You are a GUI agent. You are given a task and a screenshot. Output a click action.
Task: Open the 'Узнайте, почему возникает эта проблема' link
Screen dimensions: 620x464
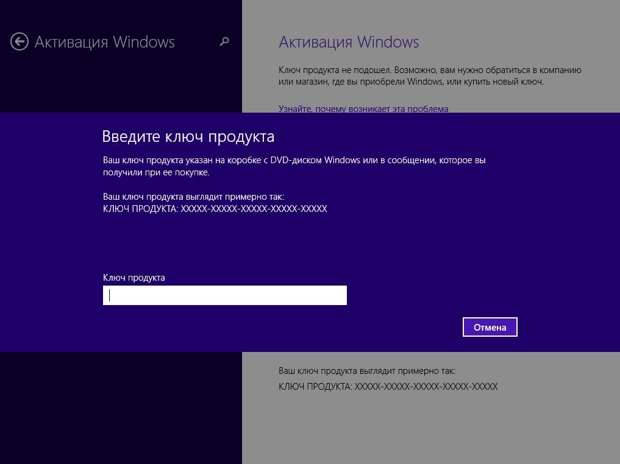click(363, 108)
